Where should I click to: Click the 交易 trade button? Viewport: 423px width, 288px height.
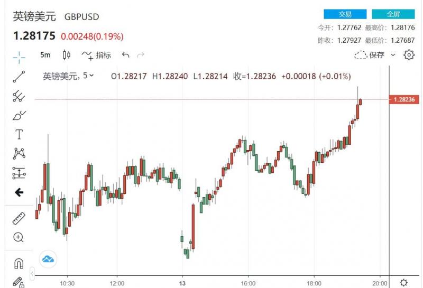pos(345,14)
